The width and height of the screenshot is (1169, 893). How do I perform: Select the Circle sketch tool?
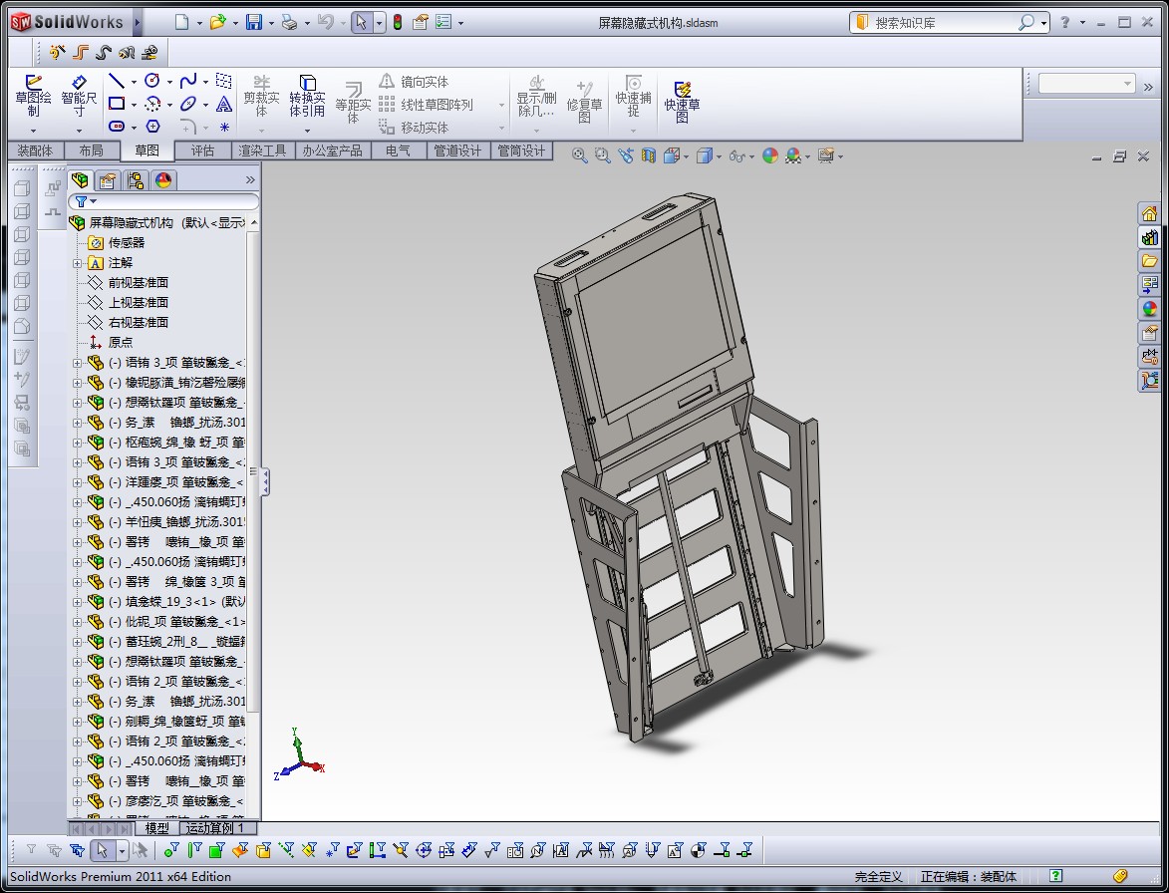(x=152, y=81)
